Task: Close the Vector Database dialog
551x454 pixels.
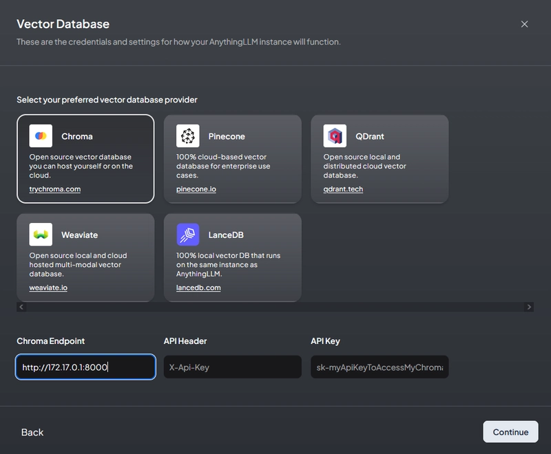Action: [x=524, y=24]
